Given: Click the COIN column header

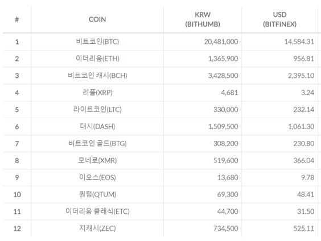Looking at the screenshot, I should (97, 20).
